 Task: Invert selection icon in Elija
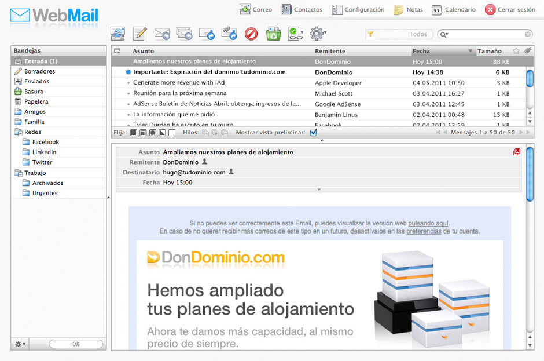162,133
